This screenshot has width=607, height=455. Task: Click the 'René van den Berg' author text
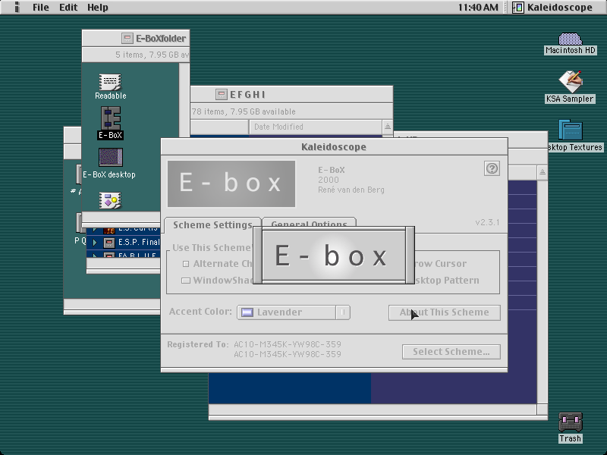click(x=351, y=190)
